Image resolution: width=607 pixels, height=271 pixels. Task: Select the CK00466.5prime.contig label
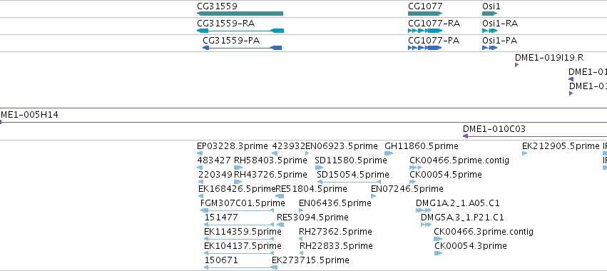click(x=459, y=160)
